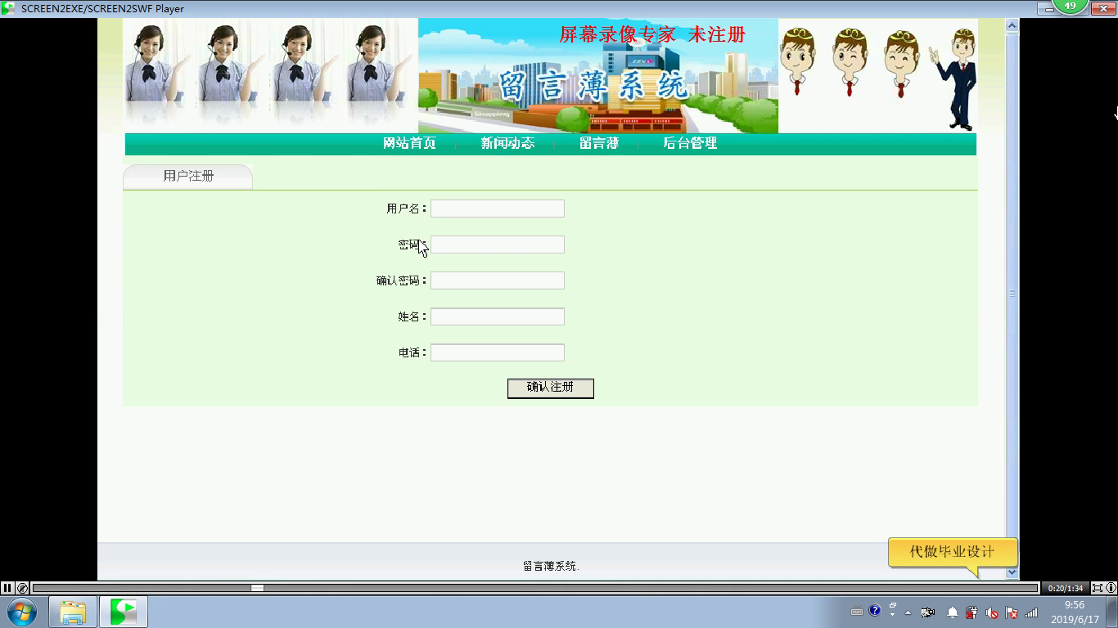Minimize the SCREEN2EXE player window
The image size is (1118, 628).
click(x=1048, y=8)
